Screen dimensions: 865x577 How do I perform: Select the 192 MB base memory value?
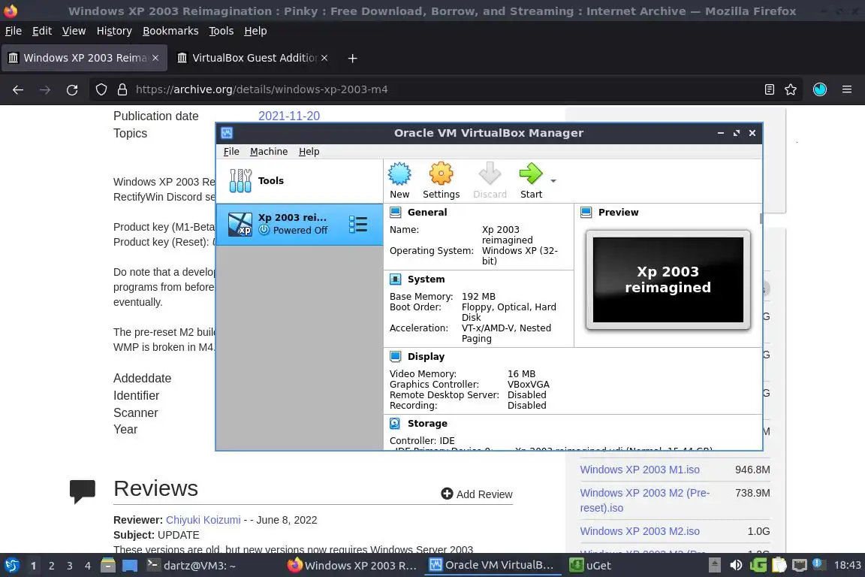coord(478,297)
